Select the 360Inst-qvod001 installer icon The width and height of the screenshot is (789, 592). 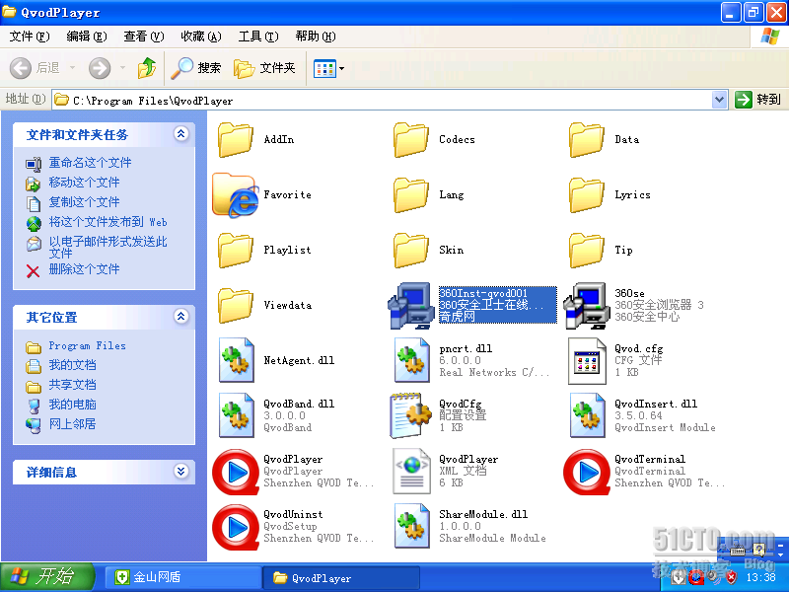410,306
